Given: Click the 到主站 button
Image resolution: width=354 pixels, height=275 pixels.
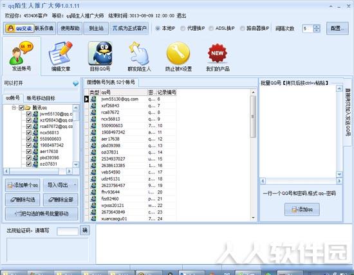Looking at the screenshot, I should click(96, 28).
